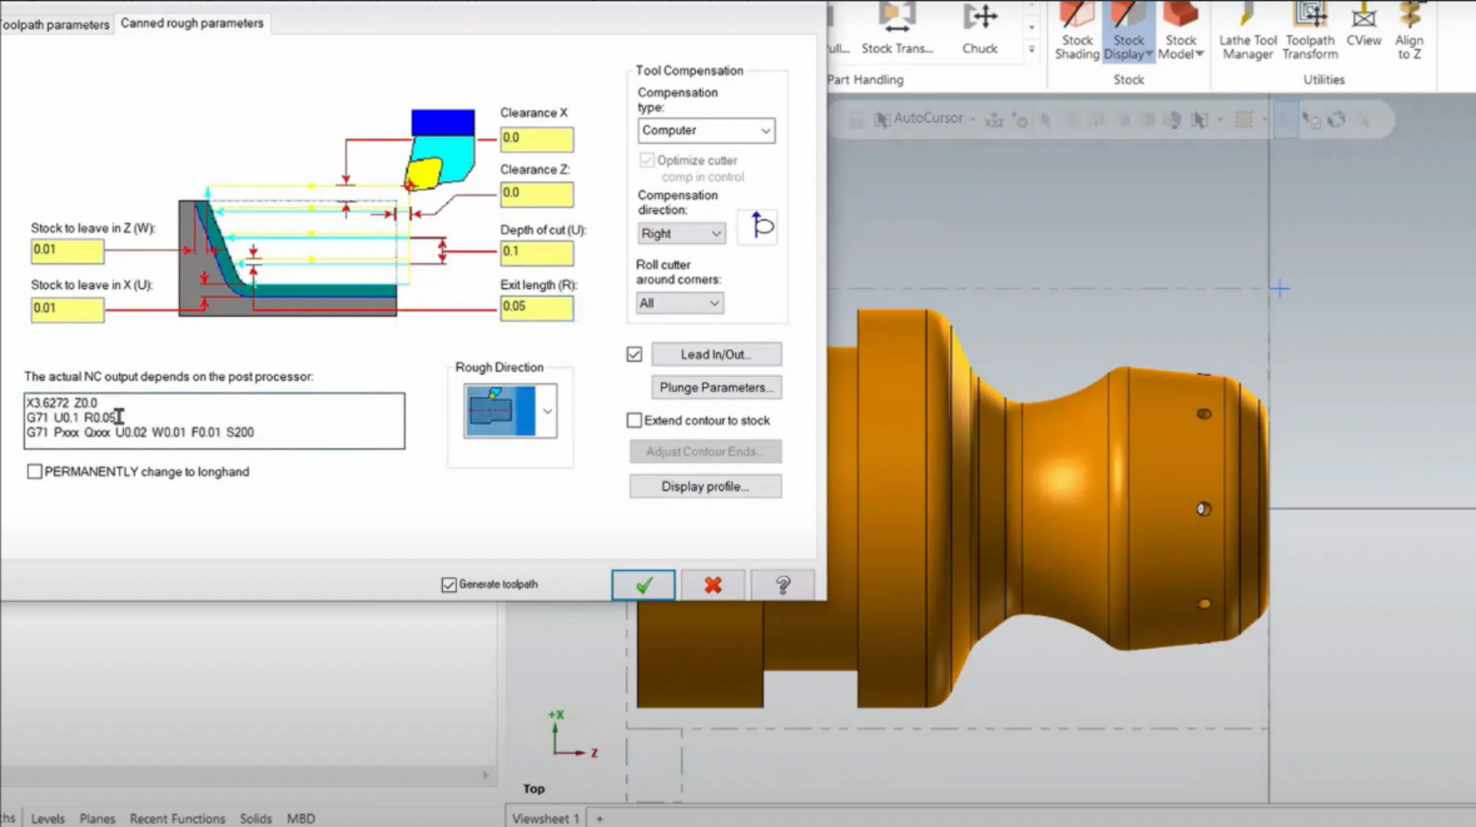Open the Compensation direction dropdown
This screenshot has height=827, width=1476.
click(681, 233)
